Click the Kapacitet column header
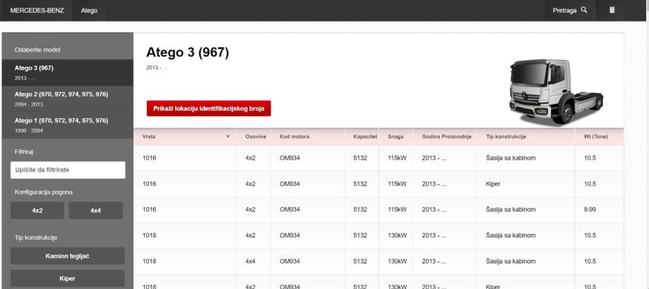Viewport: 649px width, 289px height. tap(365, 136)
